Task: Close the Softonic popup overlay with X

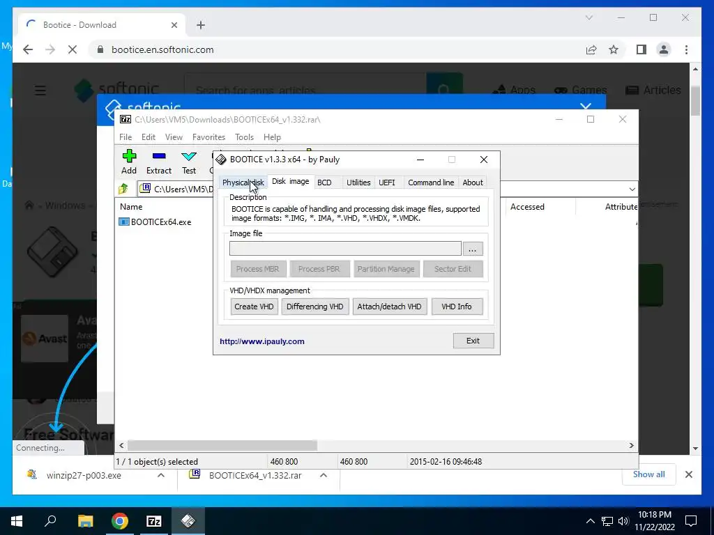Action: tap(586, 107)
